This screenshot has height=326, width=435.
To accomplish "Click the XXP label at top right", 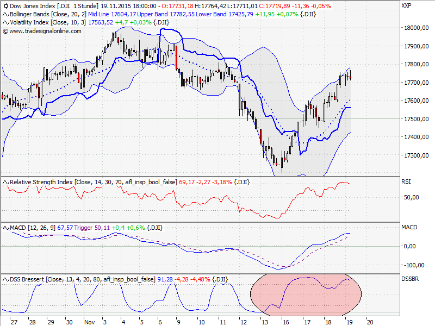I will (x=407, y=6).
